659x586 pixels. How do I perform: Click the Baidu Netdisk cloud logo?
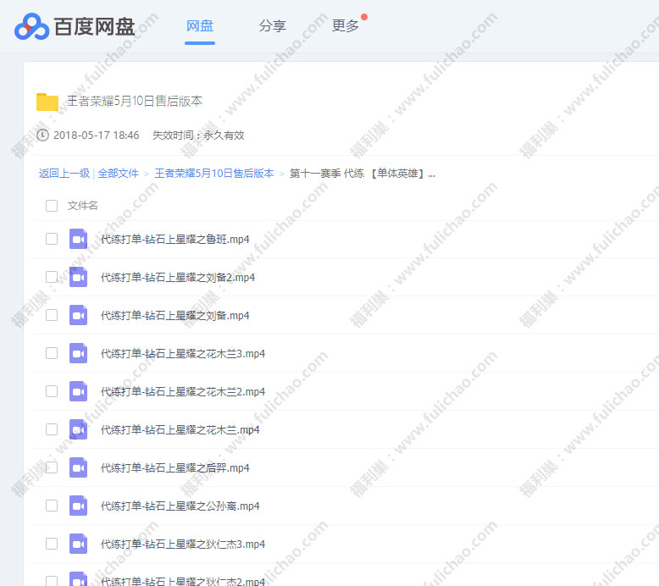tap(31, 26)
